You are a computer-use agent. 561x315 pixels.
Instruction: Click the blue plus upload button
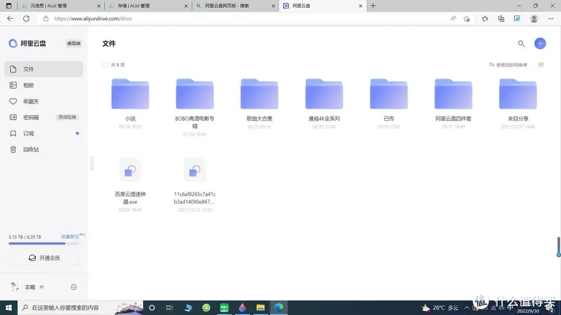pyautogui.click(x=540, y=44)
